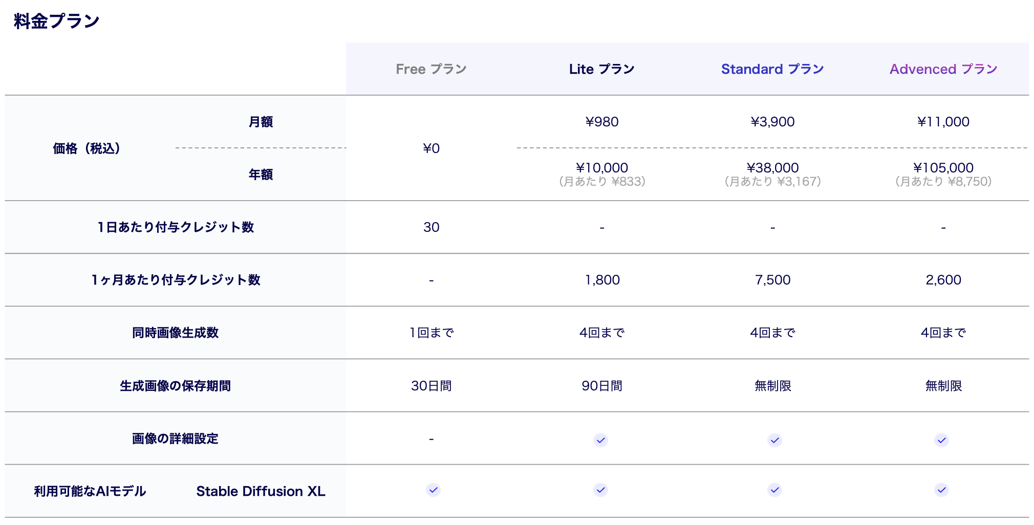Click Free plan checkmark for Stable Diffusion XL
Screen dimensions: 1034x525
pyautogui.click(x=433, y=490)
